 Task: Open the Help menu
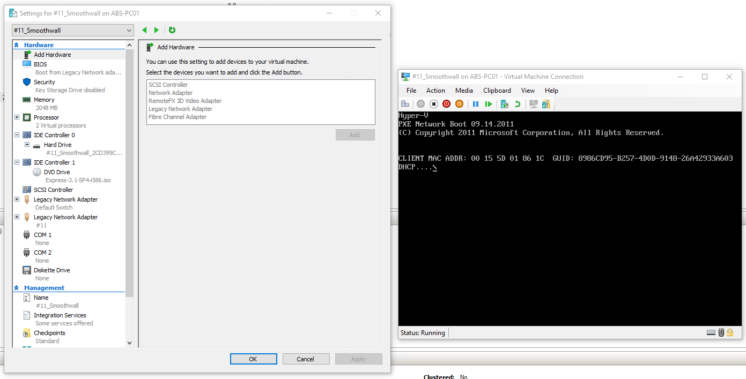point(551,91)
